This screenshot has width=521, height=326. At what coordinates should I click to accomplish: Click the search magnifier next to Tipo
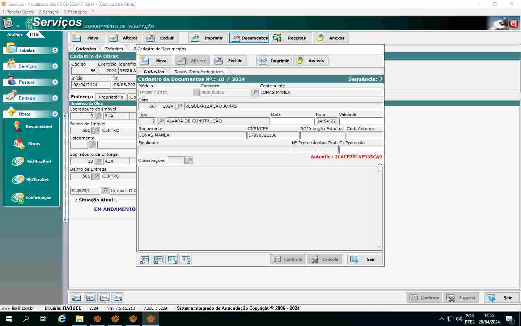click(161, 121)
